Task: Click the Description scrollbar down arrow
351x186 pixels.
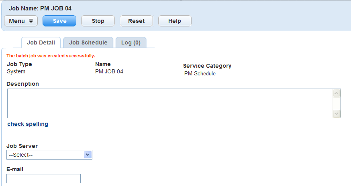Action: 337,114
